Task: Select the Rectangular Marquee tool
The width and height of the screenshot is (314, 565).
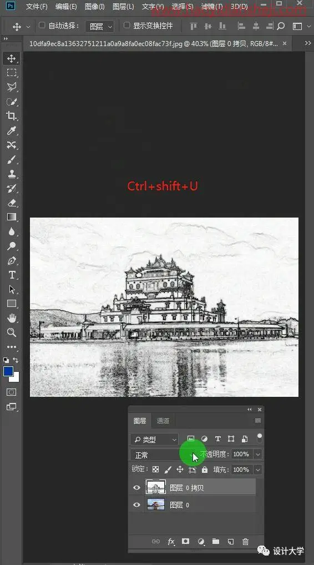Action: (x=12, y=72)
